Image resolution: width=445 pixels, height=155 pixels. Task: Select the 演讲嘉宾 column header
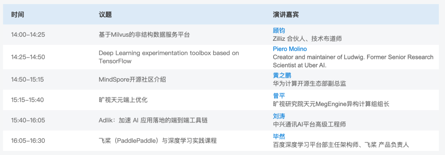pyautogui.click(x=286, y=14)
